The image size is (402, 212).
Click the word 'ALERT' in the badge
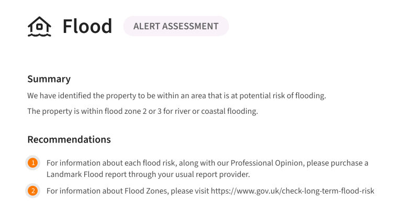147,26
